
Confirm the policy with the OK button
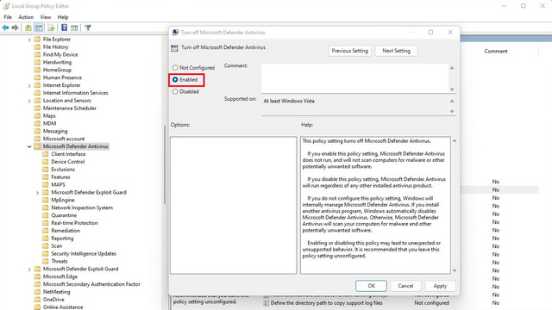pyautogui.click(x=371, y=286)
